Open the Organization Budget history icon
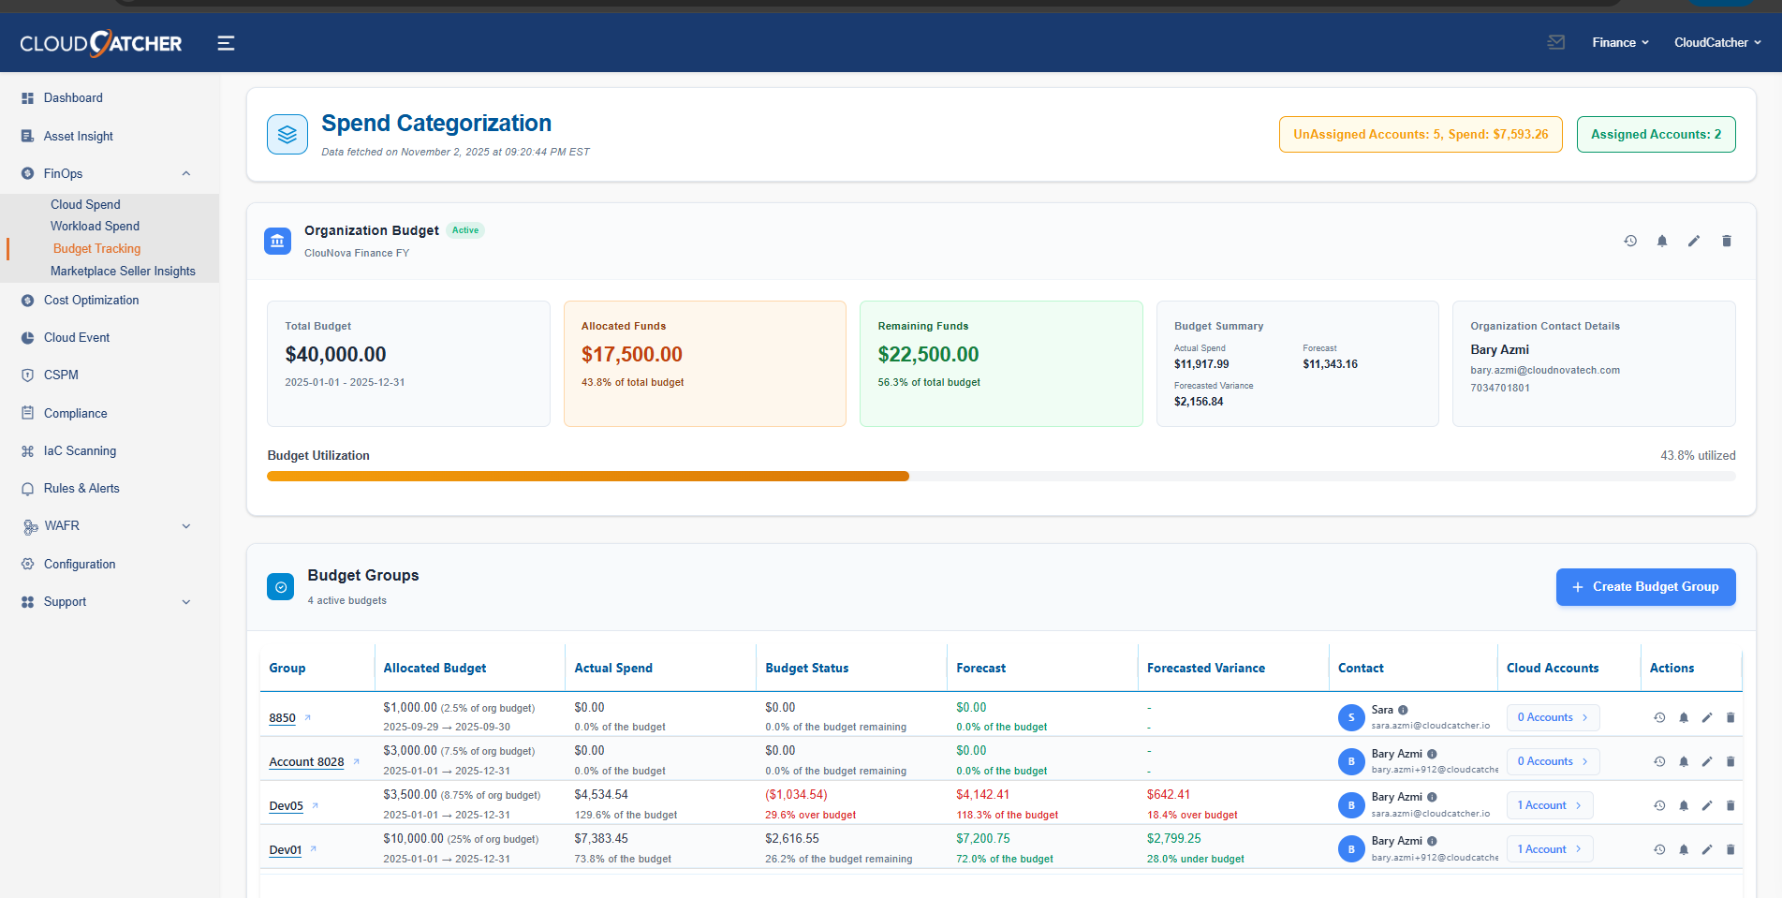The height and width of the screenshot is (898, 1782). (1630, 241)
